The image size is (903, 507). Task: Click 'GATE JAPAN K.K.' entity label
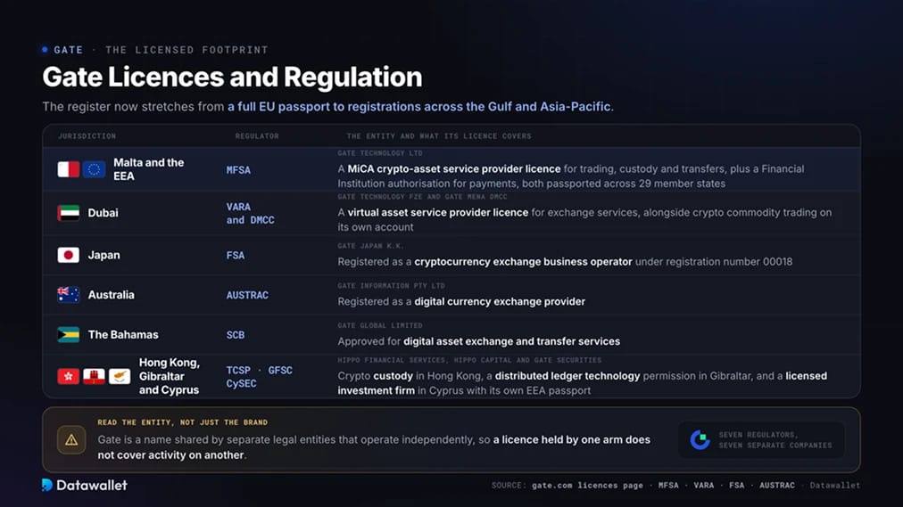(x=370, y=246)
